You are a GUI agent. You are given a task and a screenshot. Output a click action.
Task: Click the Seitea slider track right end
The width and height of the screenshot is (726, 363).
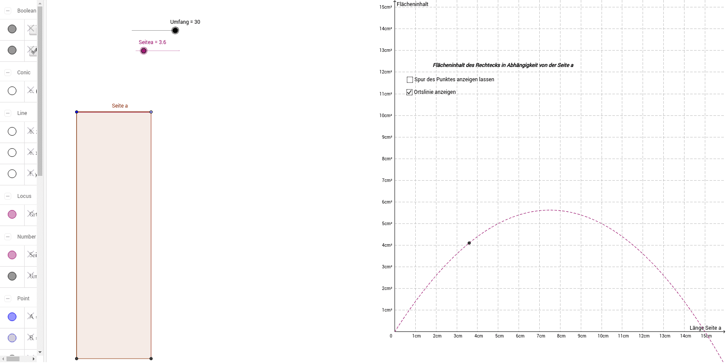click(179, 51)
